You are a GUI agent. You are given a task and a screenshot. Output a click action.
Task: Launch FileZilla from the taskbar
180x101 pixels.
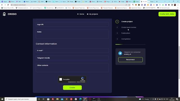[x=53, y=99]
